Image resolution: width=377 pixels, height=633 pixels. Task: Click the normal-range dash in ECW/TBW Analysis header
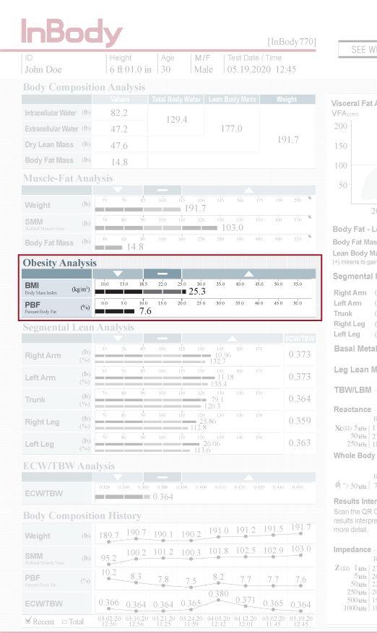162,477
